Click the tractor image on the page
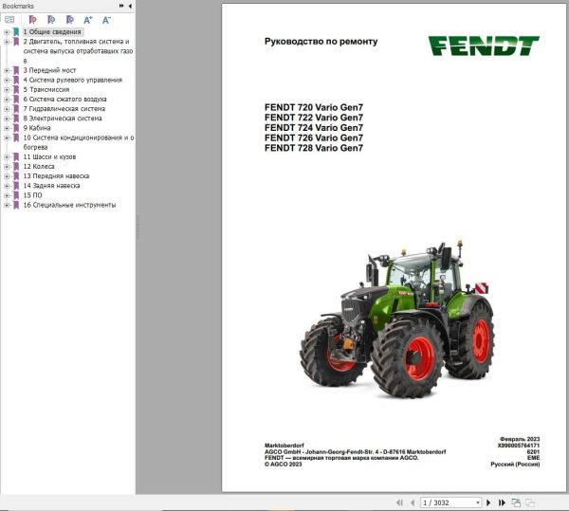 [397, 319]
